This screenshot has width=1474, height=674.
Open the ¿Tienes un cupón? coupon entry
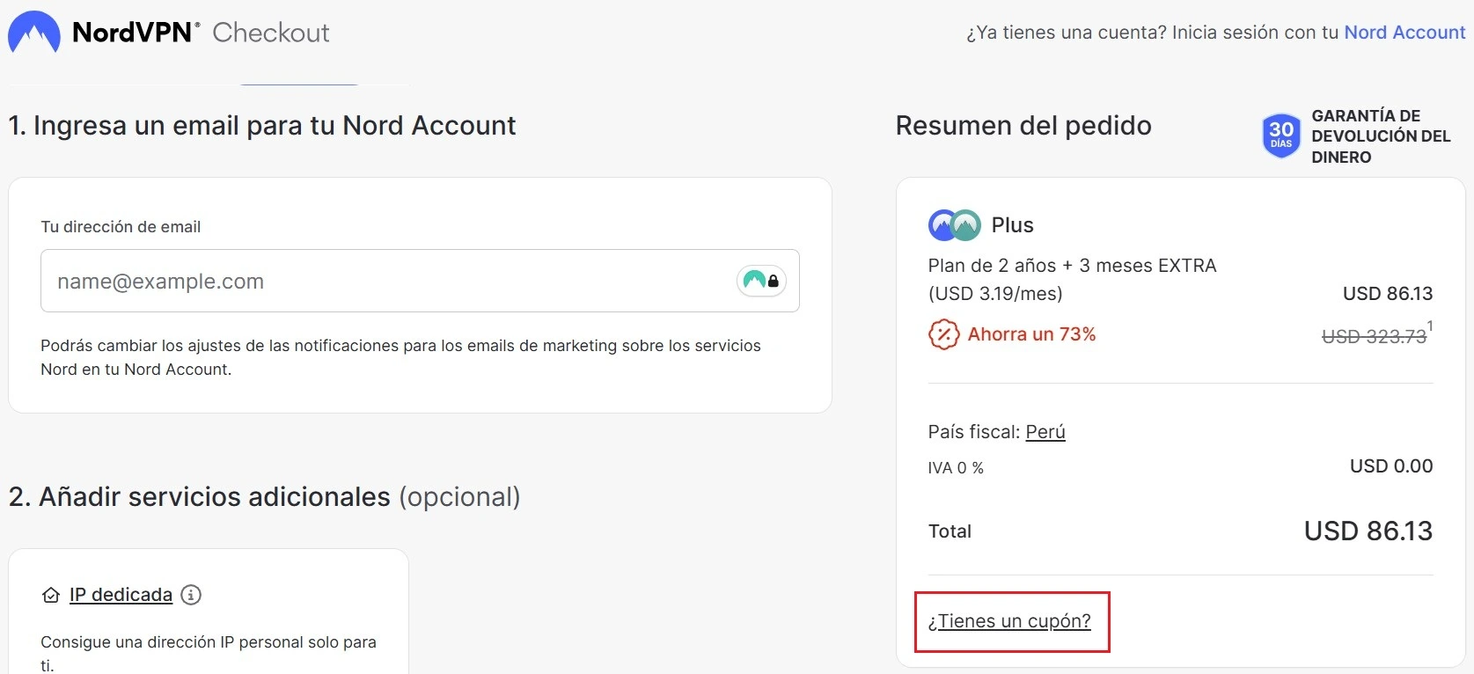(1010, 620)
